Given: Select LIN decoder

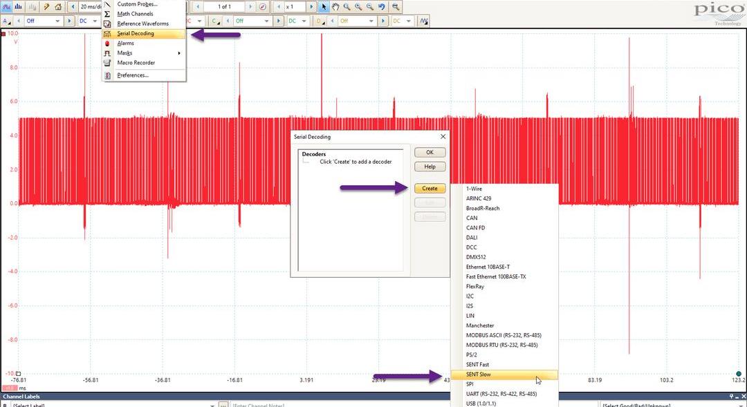Looking at the screenshot, I should [x=504, y=316].
